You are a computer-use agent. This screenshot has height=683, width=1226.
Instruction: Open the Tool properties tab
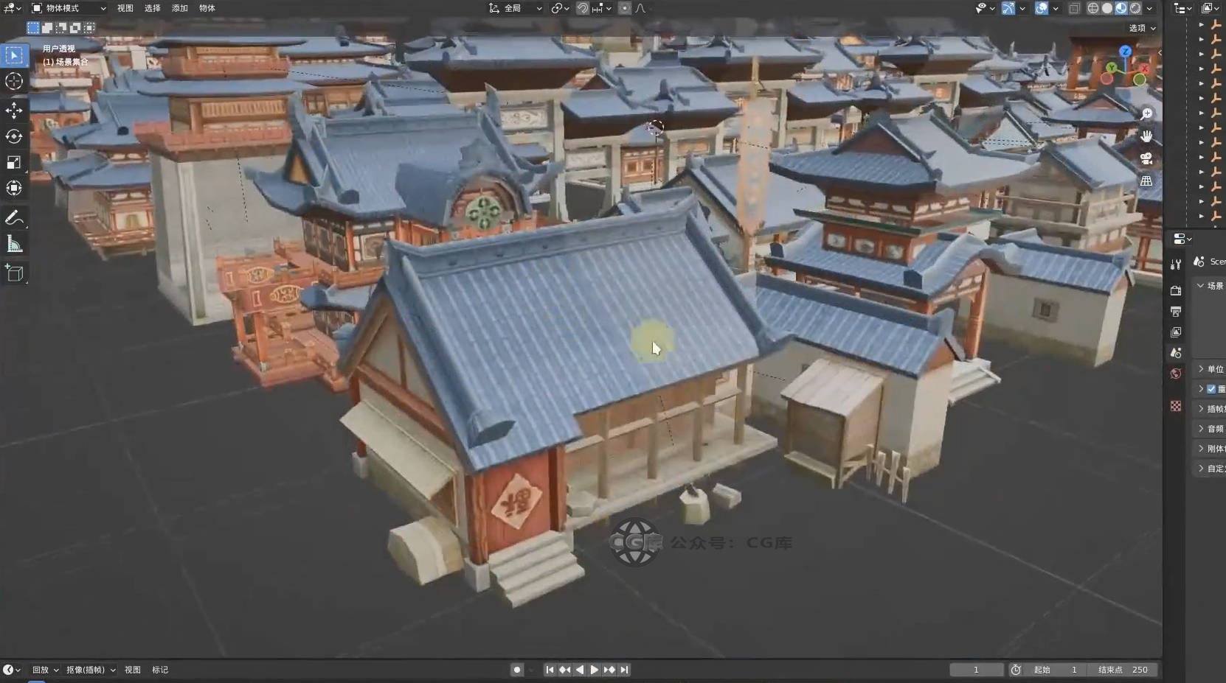click(x=1176, y=264)
